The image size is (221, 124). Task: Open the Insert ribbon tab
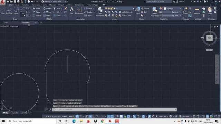[17, 5]
